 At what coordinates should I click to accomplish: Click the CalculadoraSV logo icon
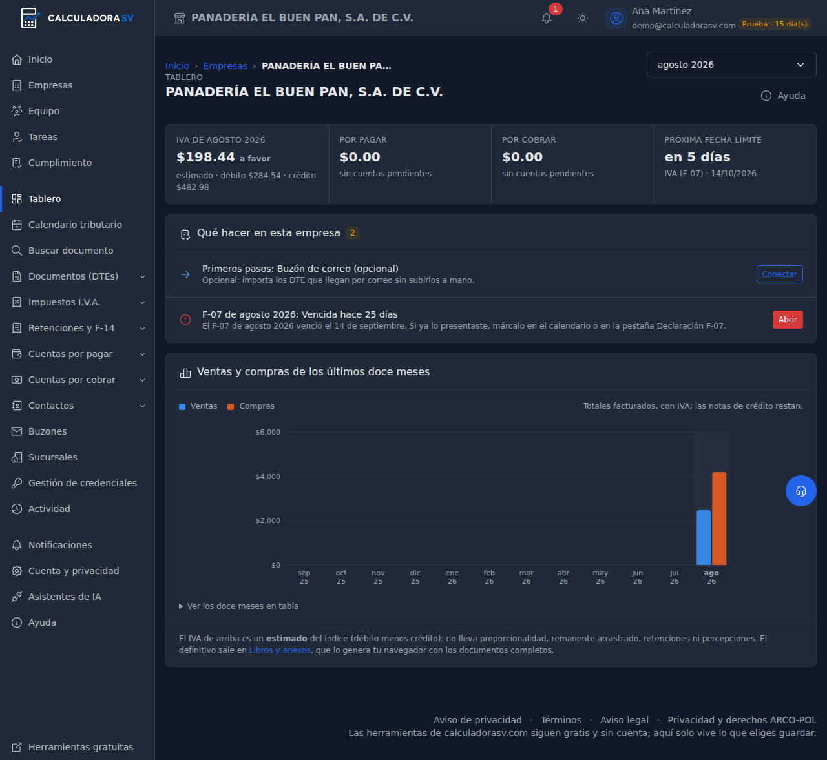pos(30,18)
